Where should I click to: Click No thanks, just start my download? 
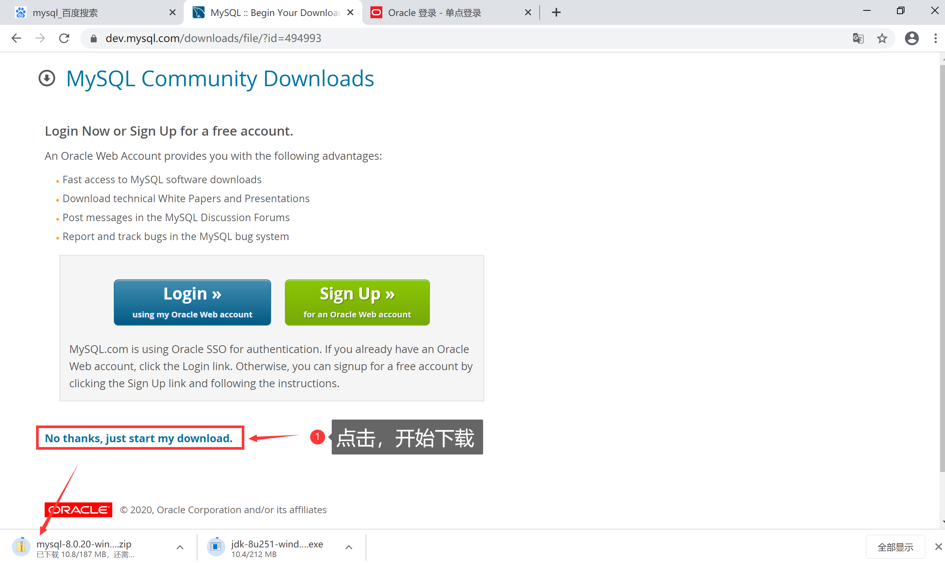pyautogui.click(x=139, y=438)
